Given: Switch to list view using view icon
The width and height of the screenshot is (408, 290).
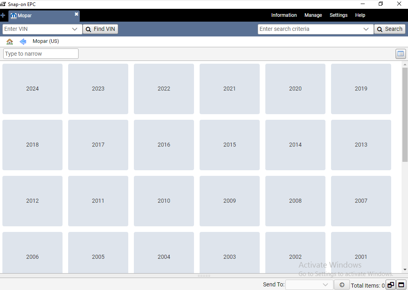Looking at the screenshot, I should coord(400,54).
